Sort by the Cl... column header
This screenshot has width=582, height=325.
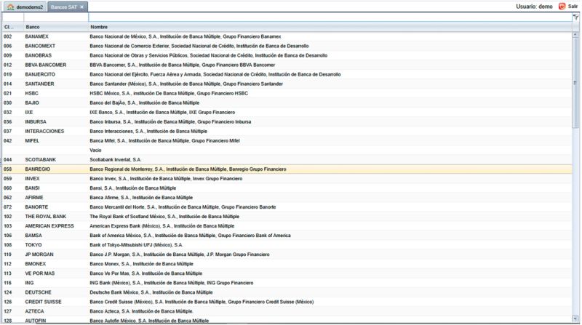(13, 27)
